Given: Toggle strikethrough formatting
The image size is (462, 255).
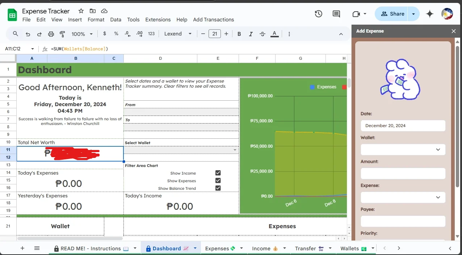Looking at the screenshot, I should tap(262, 34).
